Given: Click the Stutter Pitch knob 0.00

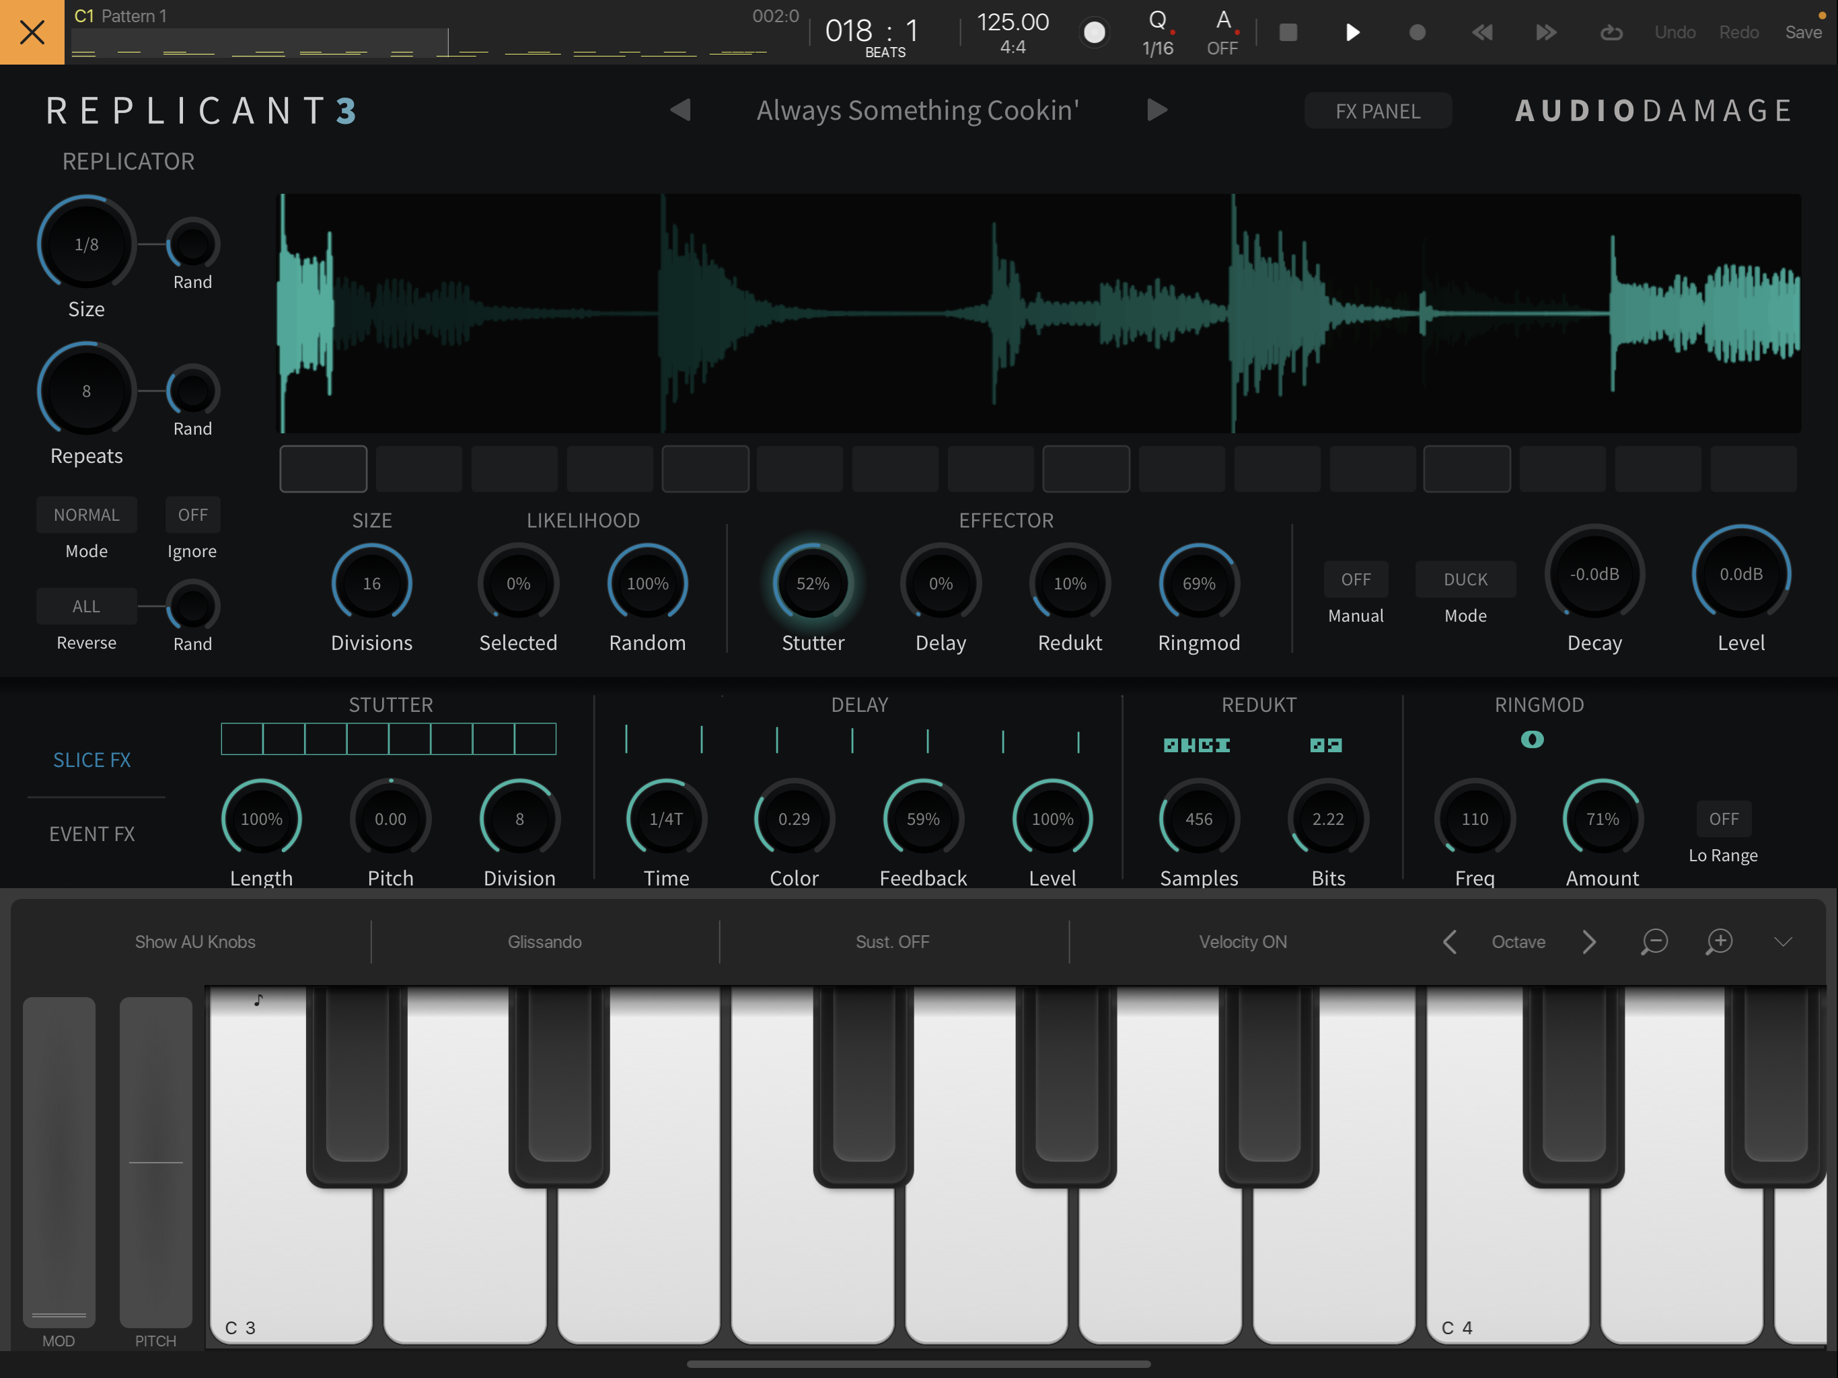Looking at the screenshot, I should point(390,819).
